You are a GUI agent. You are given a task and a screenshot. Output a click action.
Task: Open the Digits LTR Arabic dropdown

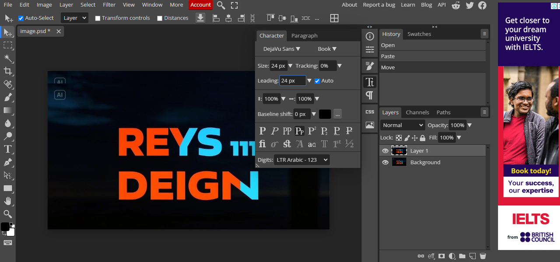(x=302, y=160)
